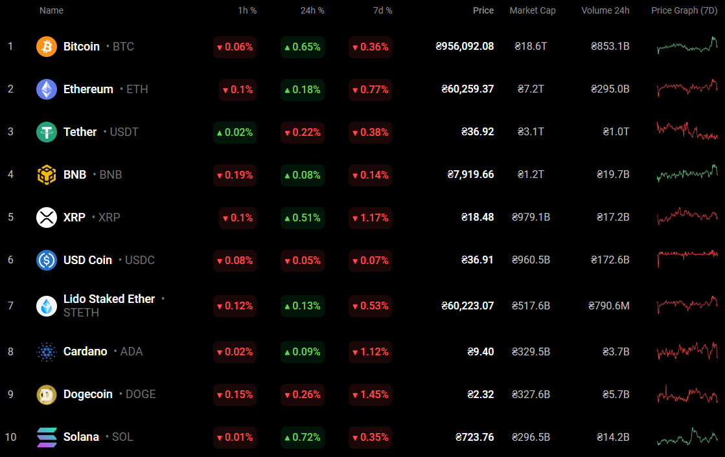Sort the table by Name column
725x457 pixels.
(x=51, y=11)
